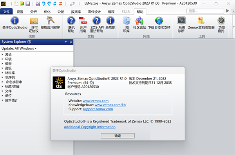Open the Additional Copyright Information link
The width and height of the screenshot is (235, 155).
point(90,127)
